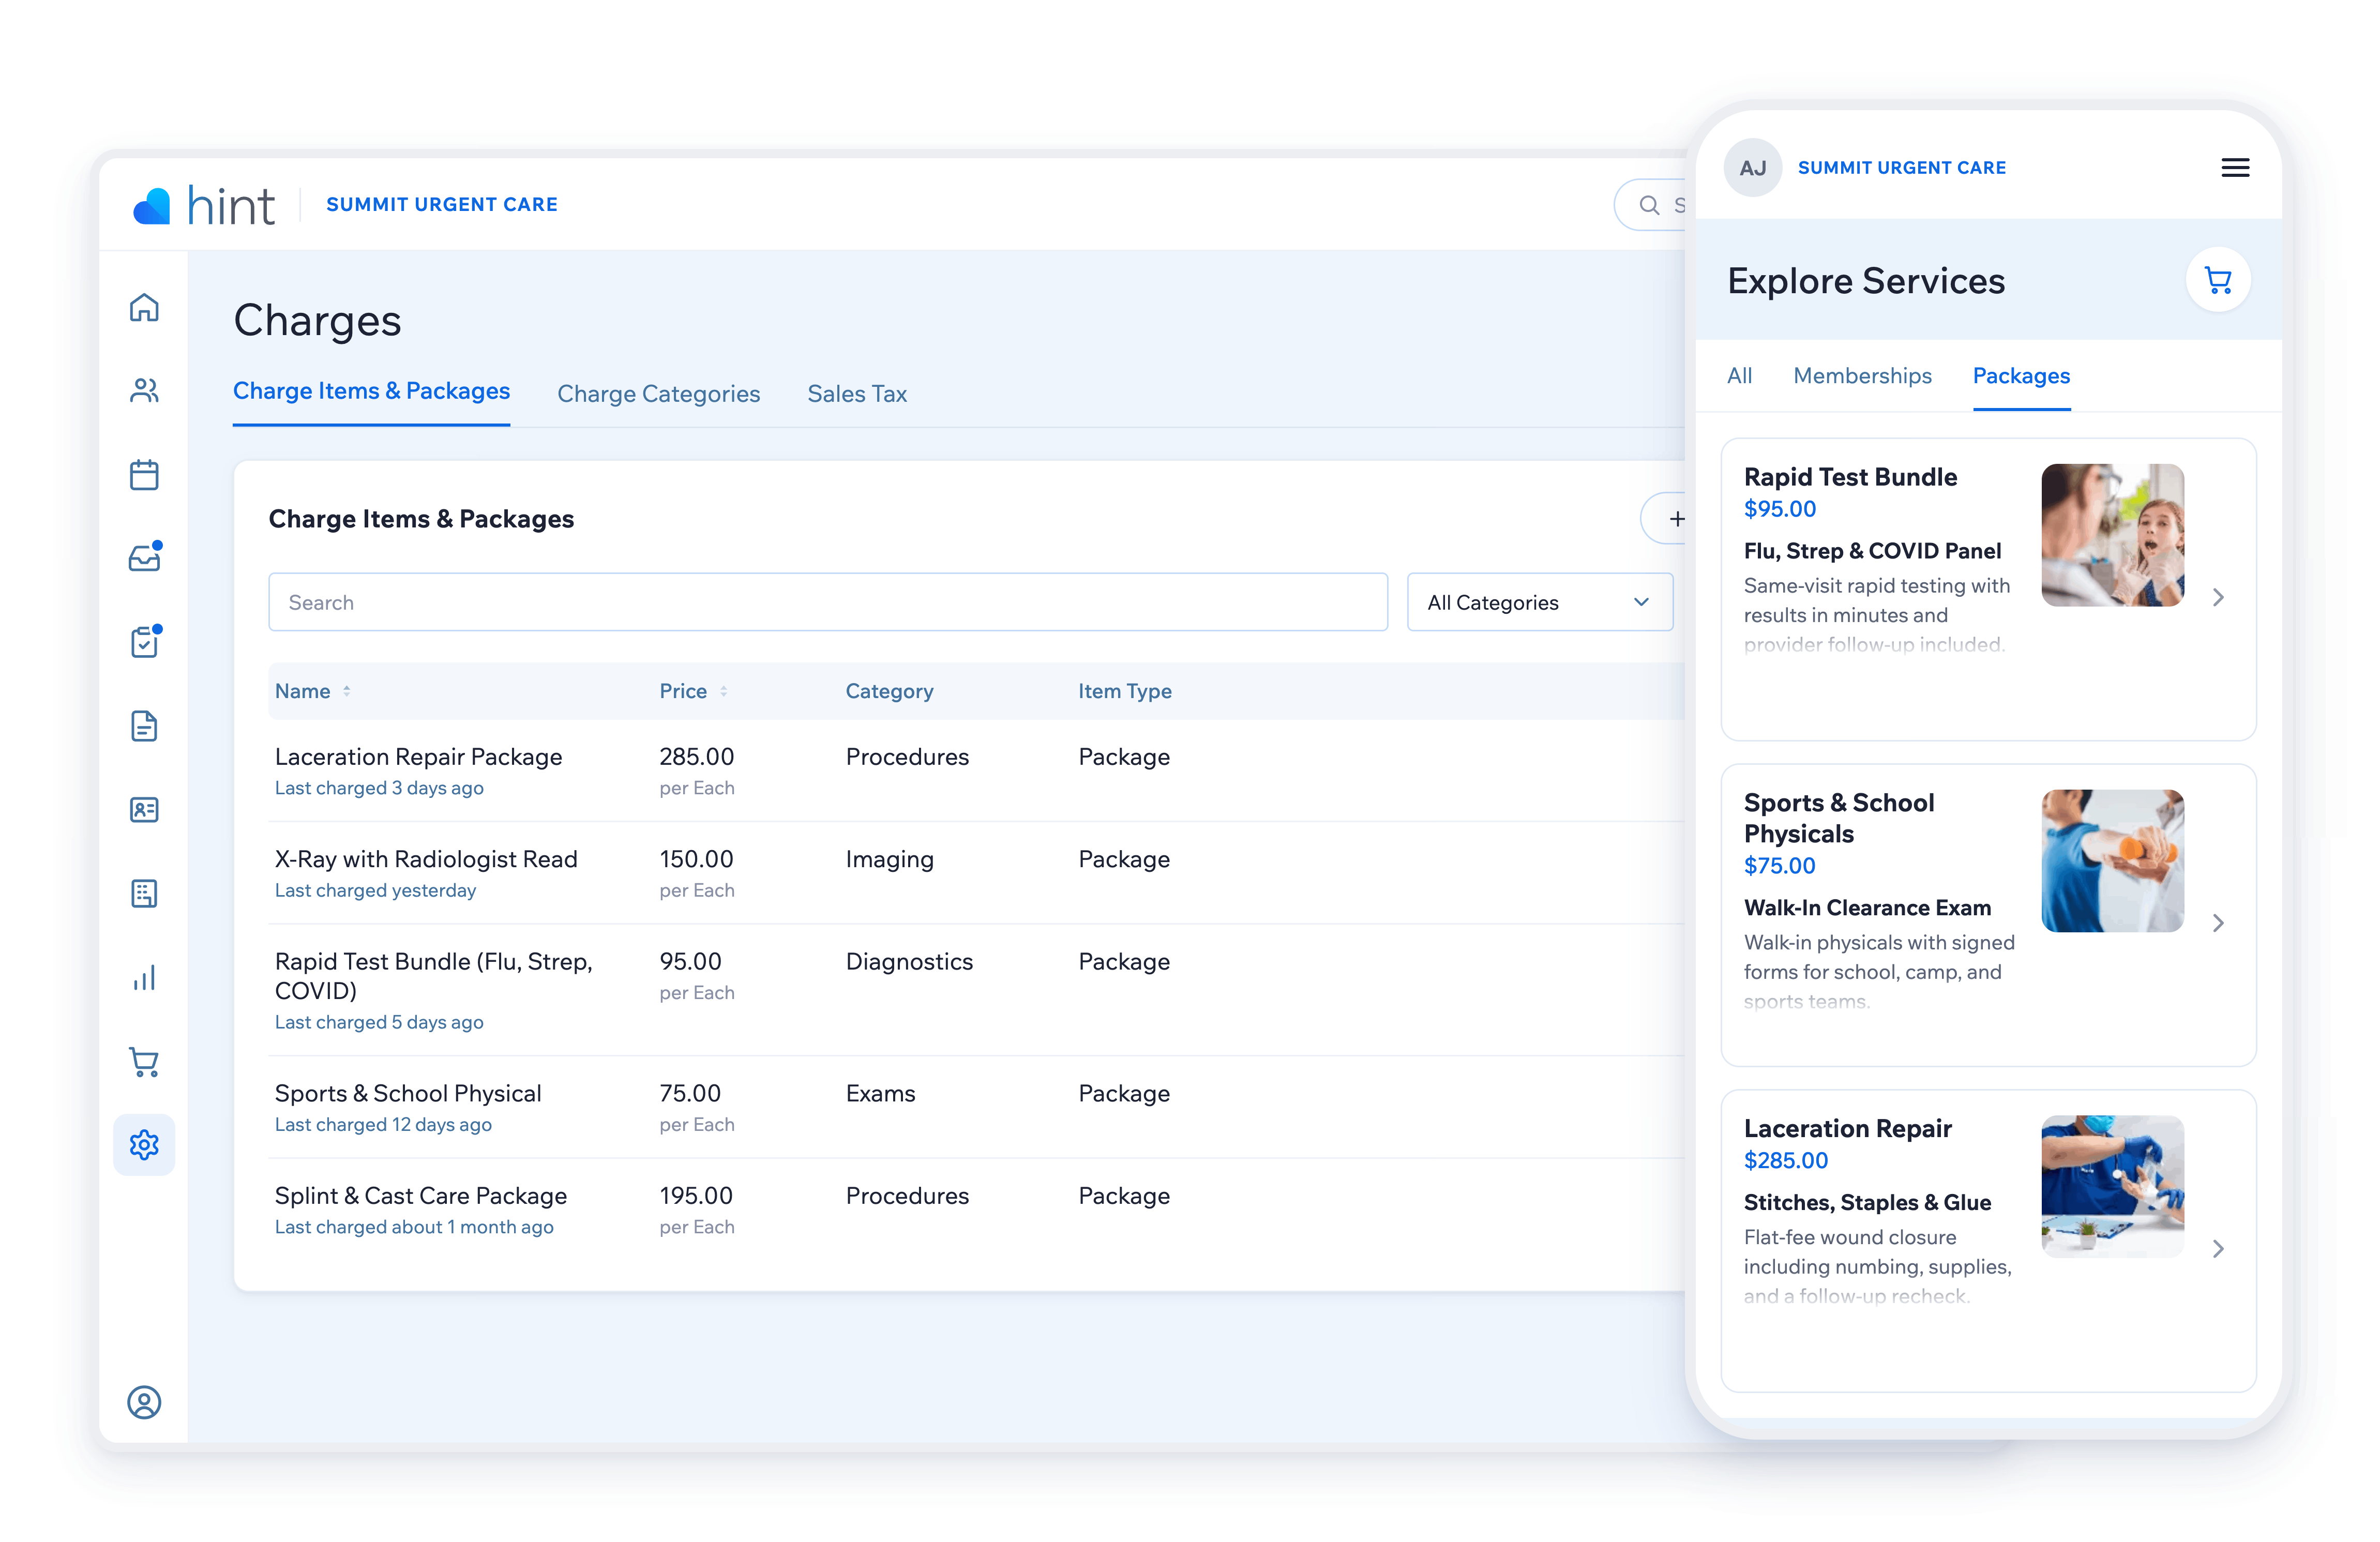Open the Invoices receipt icon in sidebar

click(144, 894)
